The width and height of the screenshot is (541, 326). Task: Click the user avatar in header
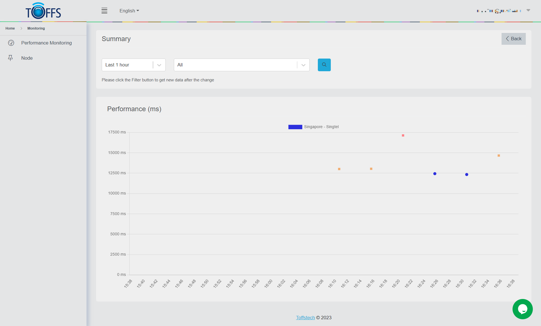497,11
